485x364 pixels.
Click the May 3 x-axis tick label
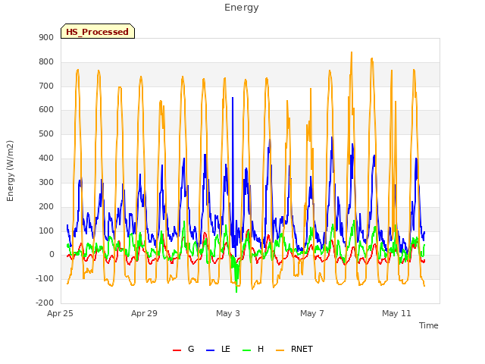coord(228,313)
